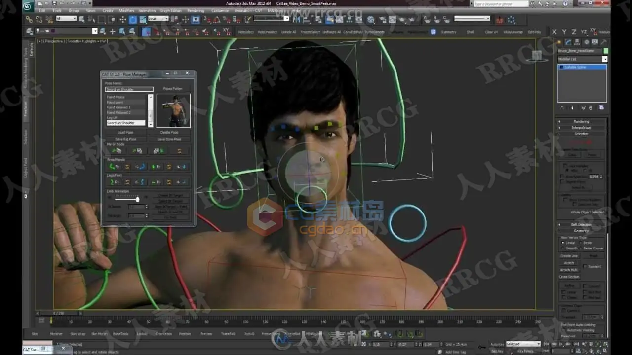Click the 3ds Max application logo button

[x=28, y=5]
